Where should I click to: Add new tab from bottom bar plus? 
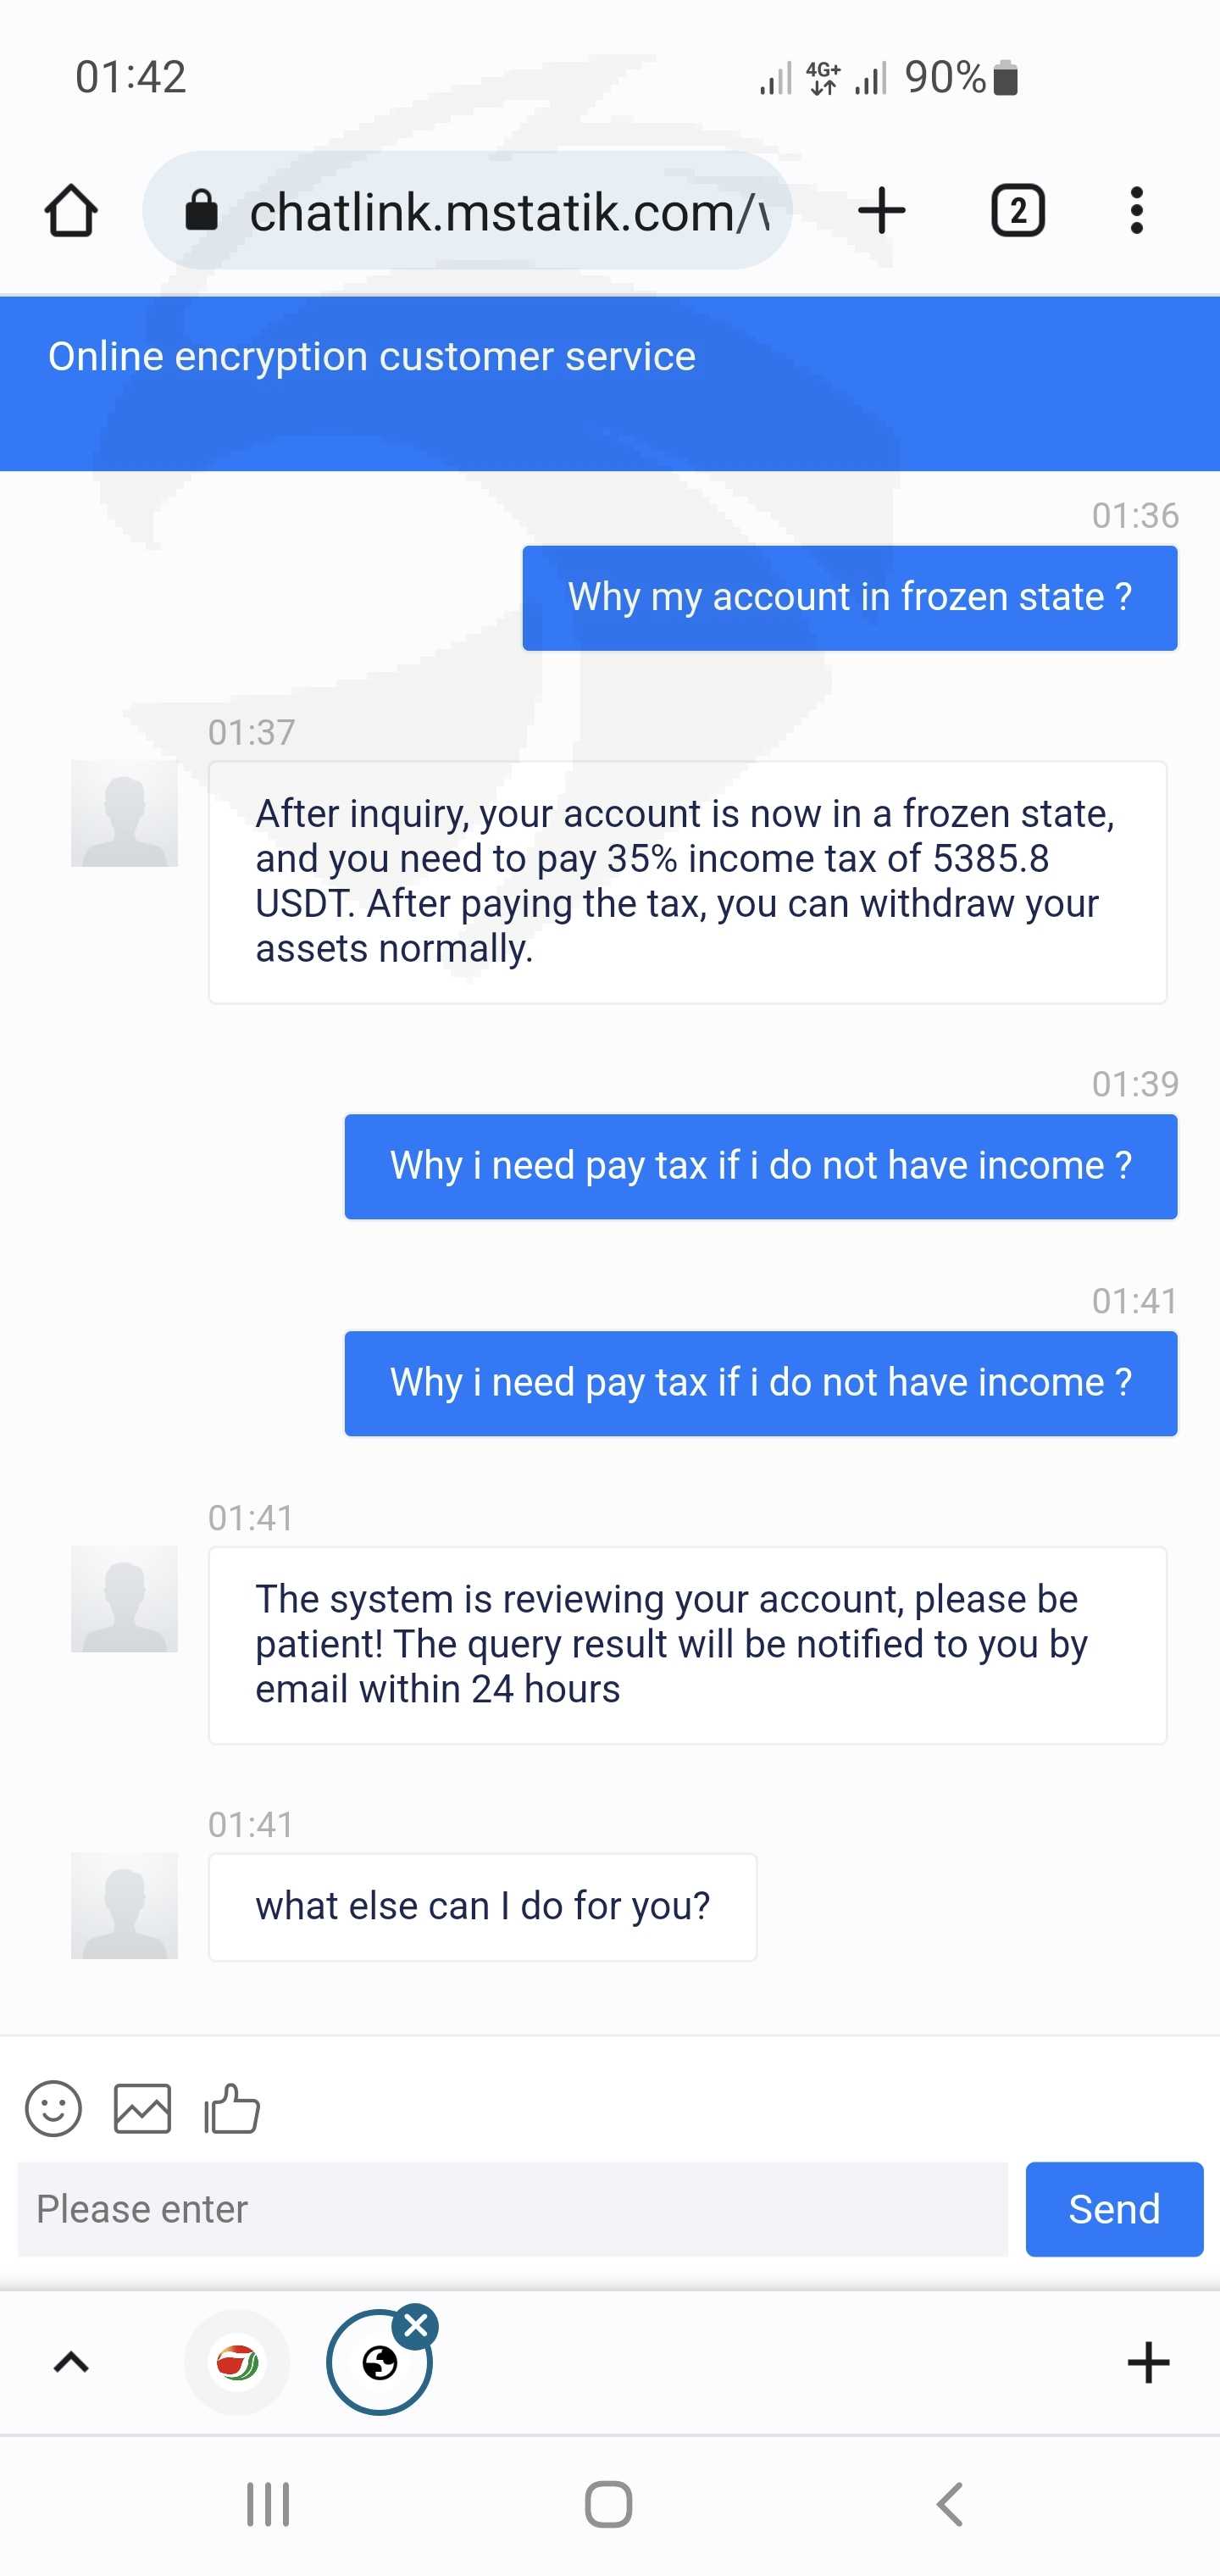(x=1148, y=2363)
